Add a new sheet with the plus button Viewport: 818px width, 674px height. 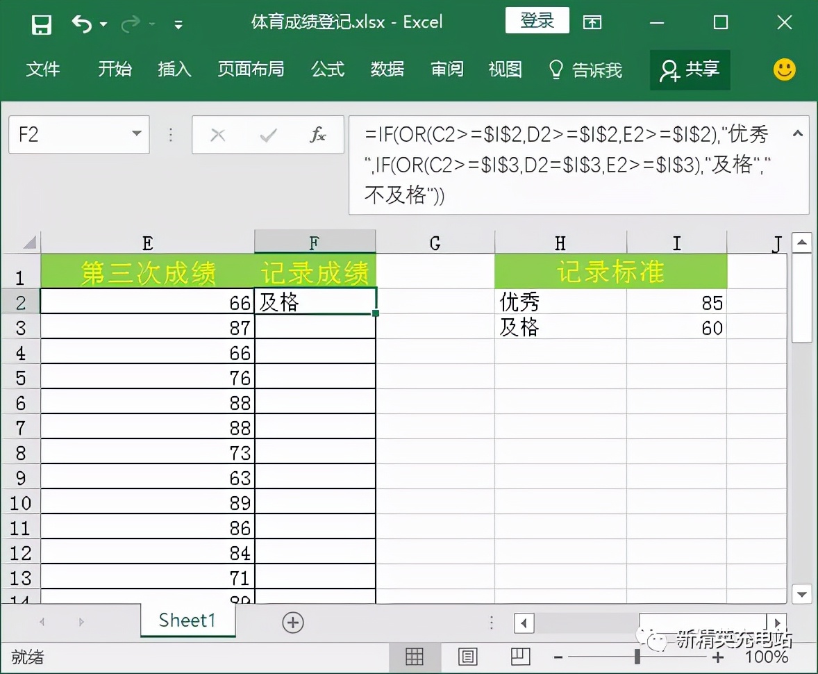point(292,622)
